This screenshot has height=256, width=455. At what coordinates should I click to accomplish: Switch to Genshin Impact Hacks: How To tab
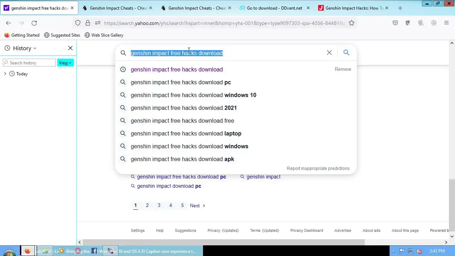point(353,8)
